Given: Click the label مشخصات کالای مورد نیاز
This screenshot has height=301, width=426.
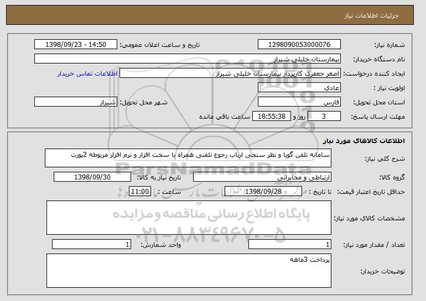Looking at the screenshot, I should [370, 218].
